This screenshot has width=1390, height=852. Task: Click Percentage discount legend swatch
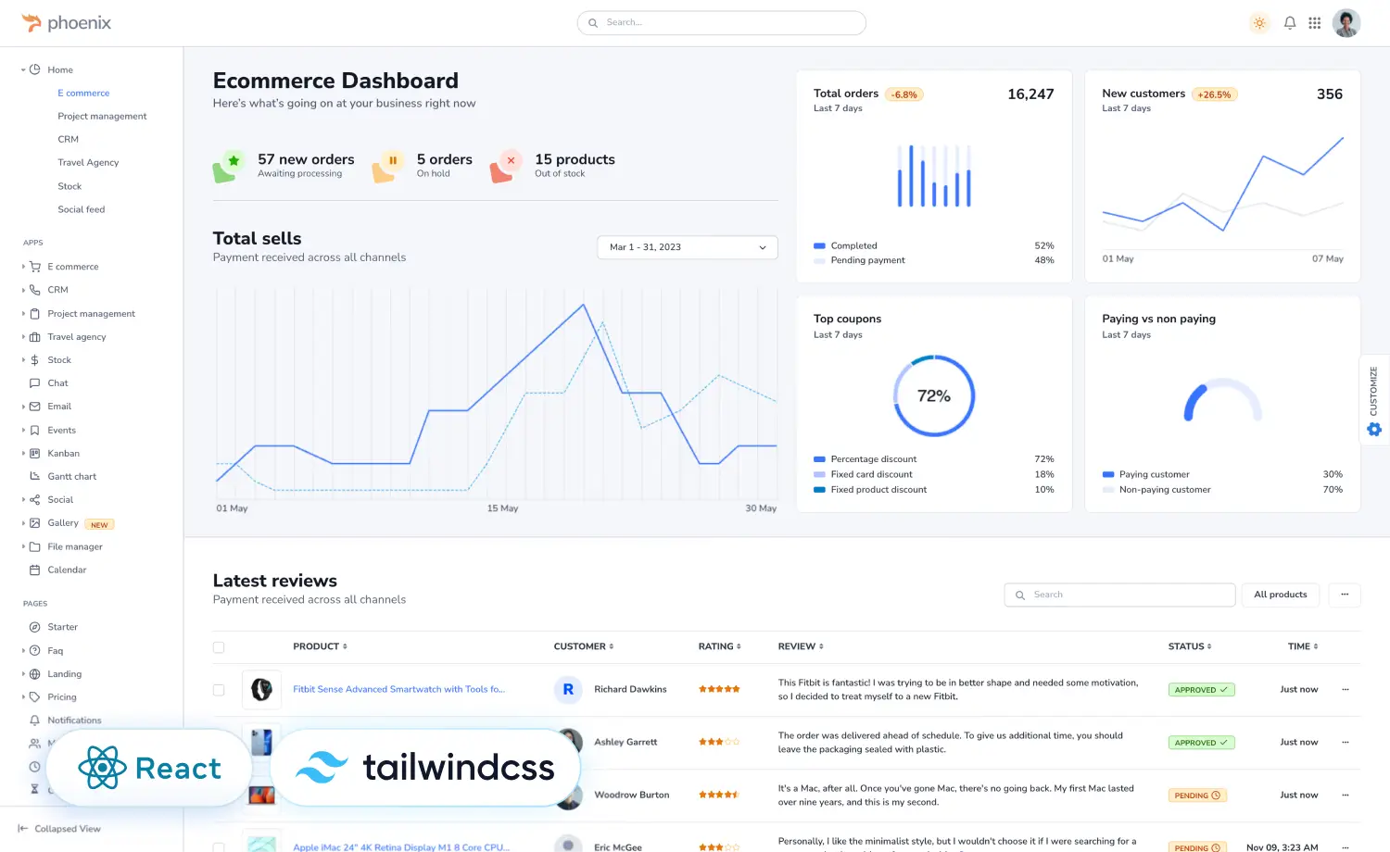click(x=819, y=459)
